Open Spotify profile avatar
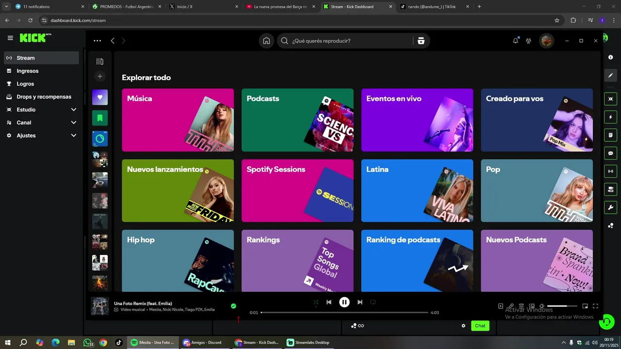The image size is (621, 349). 547,41
